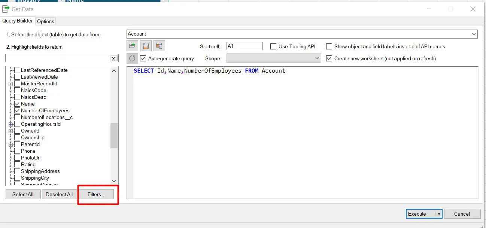Click the Get Data window title icon

coord(6,9)
